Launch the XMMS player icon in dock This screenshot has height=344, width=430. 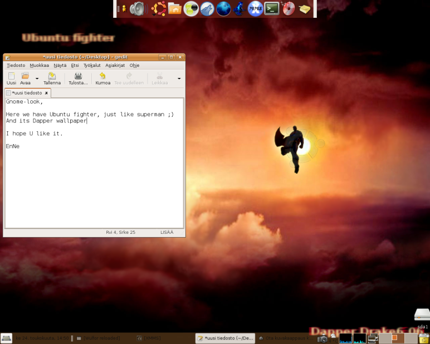255,9
